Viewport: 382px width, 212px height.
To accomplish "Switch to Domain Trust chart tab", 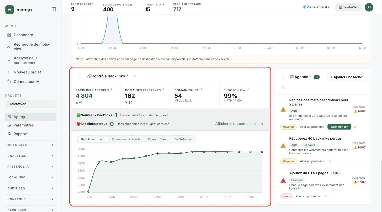I will pos(158,139).
